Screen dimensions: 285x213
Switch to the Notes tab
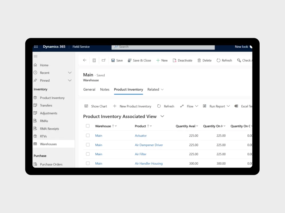click(105, 90)
